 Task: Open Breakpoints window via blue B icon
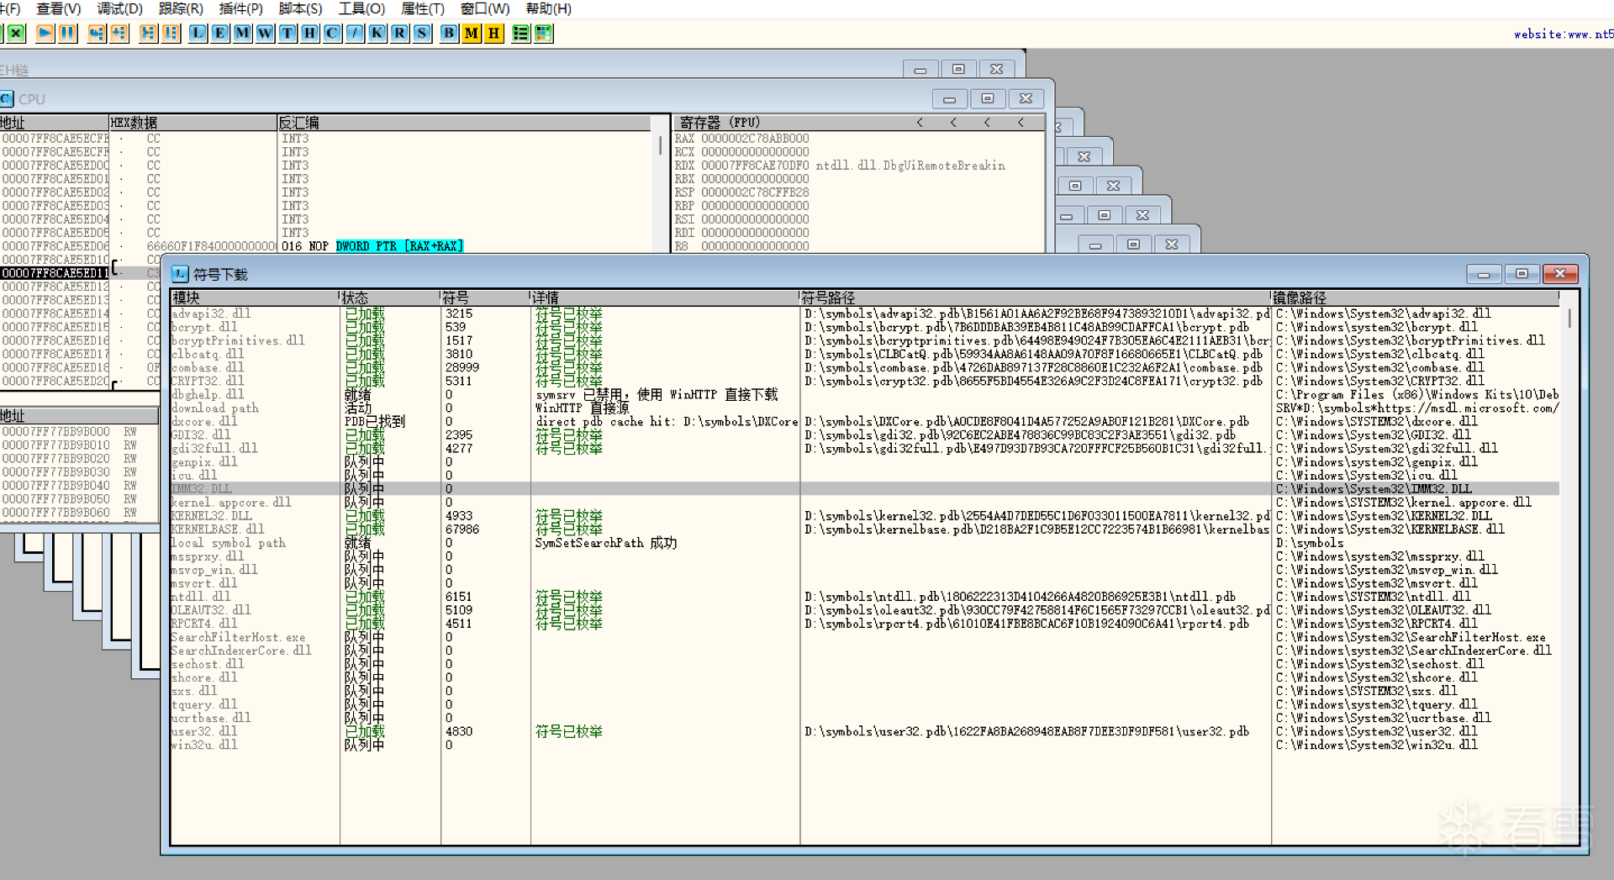[449, 33]
